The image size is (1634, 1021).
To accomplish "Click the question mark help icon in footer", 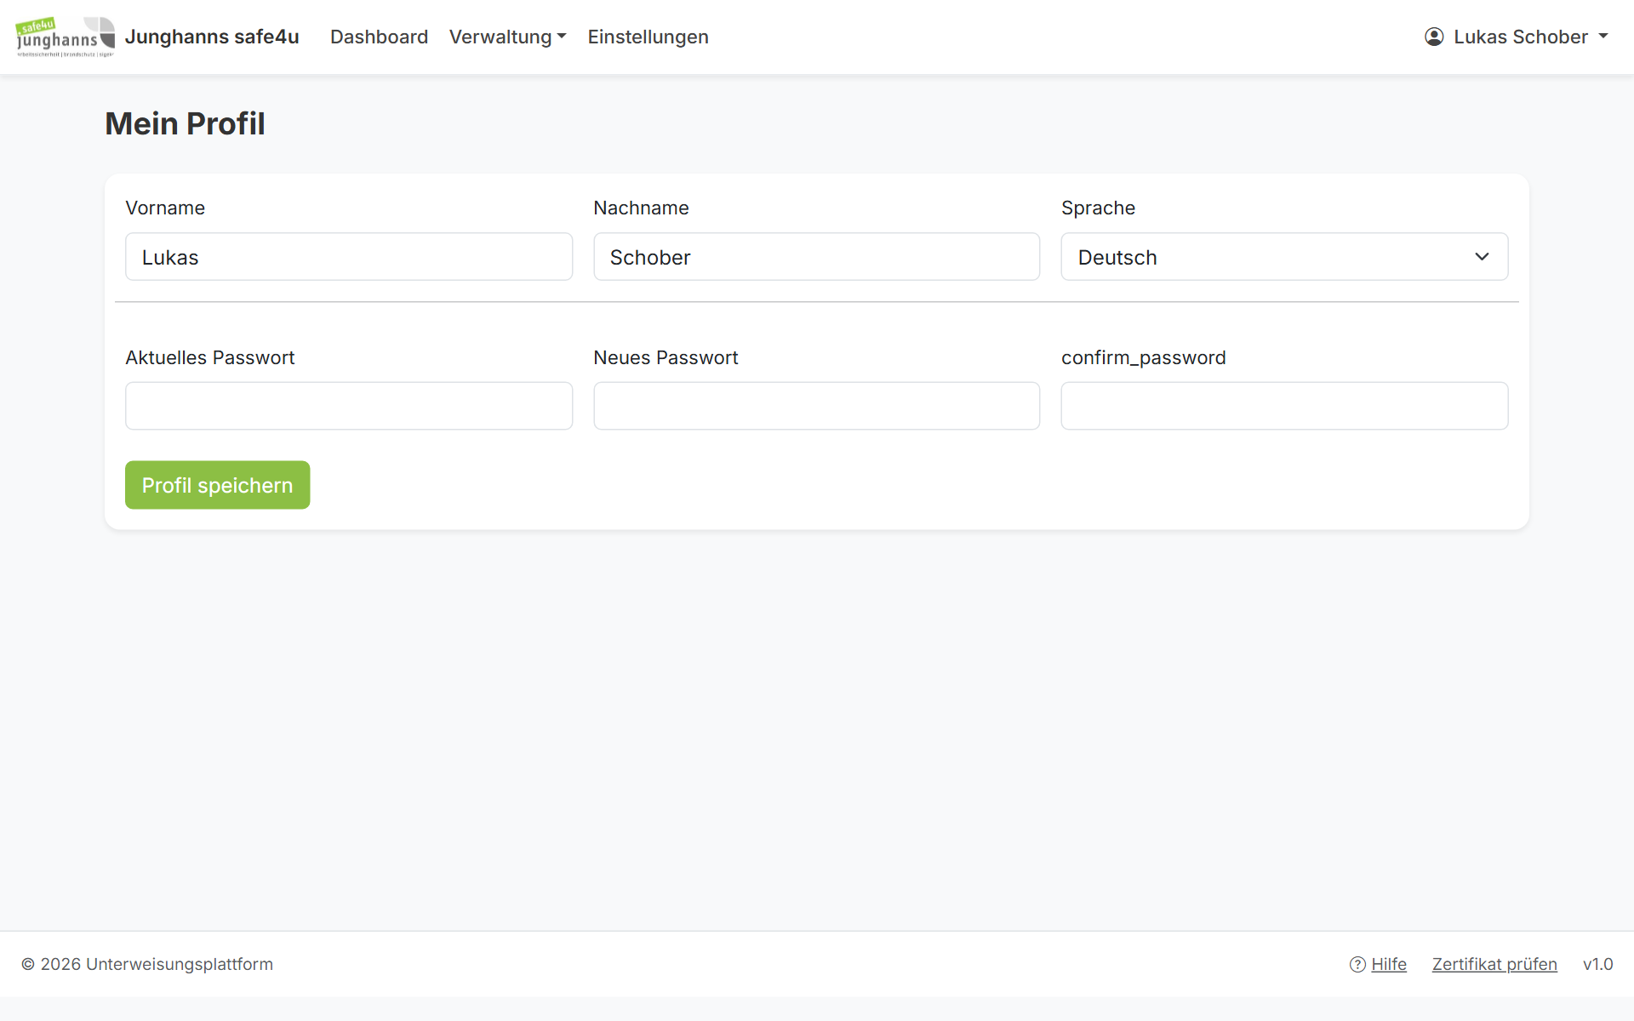I will (1357, 964).
